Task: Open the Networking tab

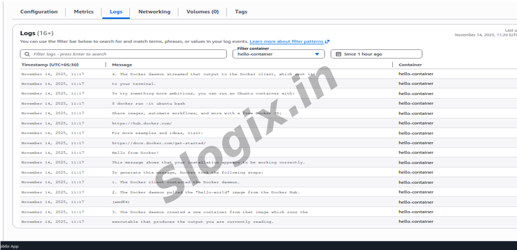Action: point(154,12)
